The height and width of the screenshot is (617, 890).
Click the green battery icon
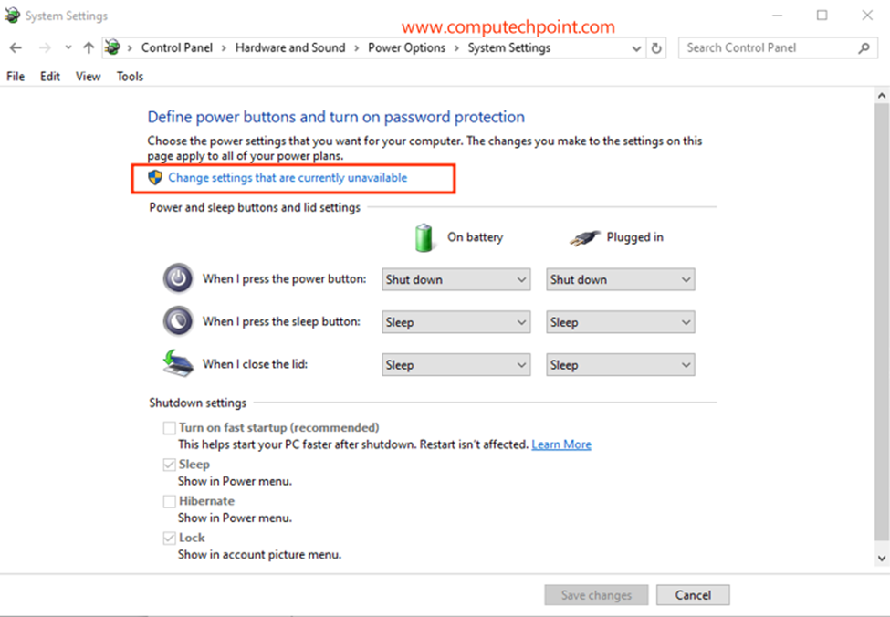point(424,237)
